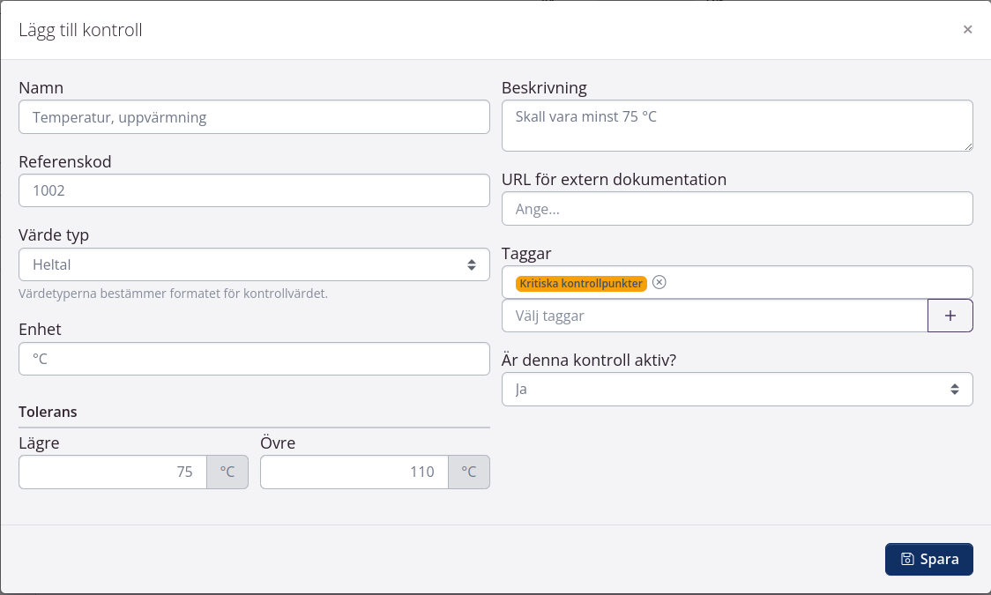Click into the Referenskod field

pyautogui.click(x=254, y=190)
